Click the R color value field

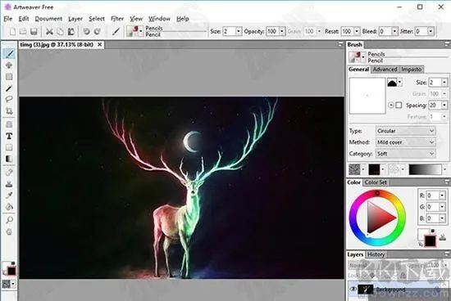point(433,195)
